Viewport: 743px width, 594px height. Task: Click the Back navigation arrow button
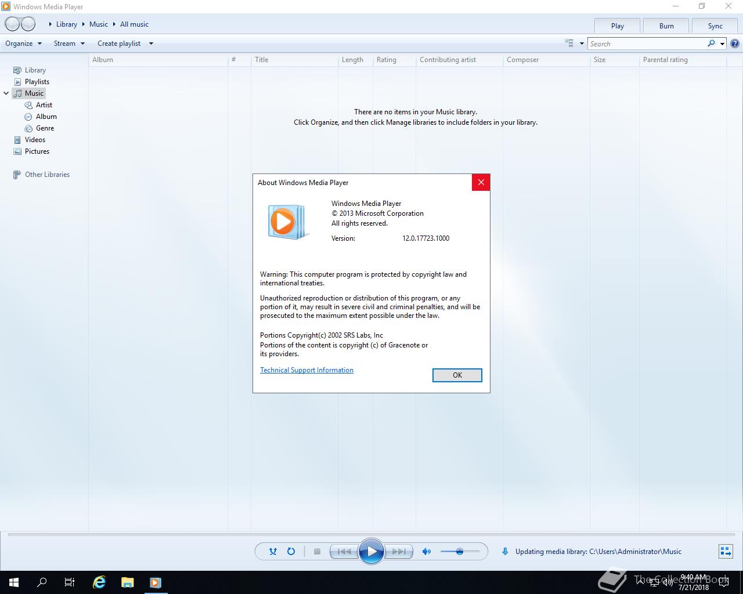tap(12, 24)
